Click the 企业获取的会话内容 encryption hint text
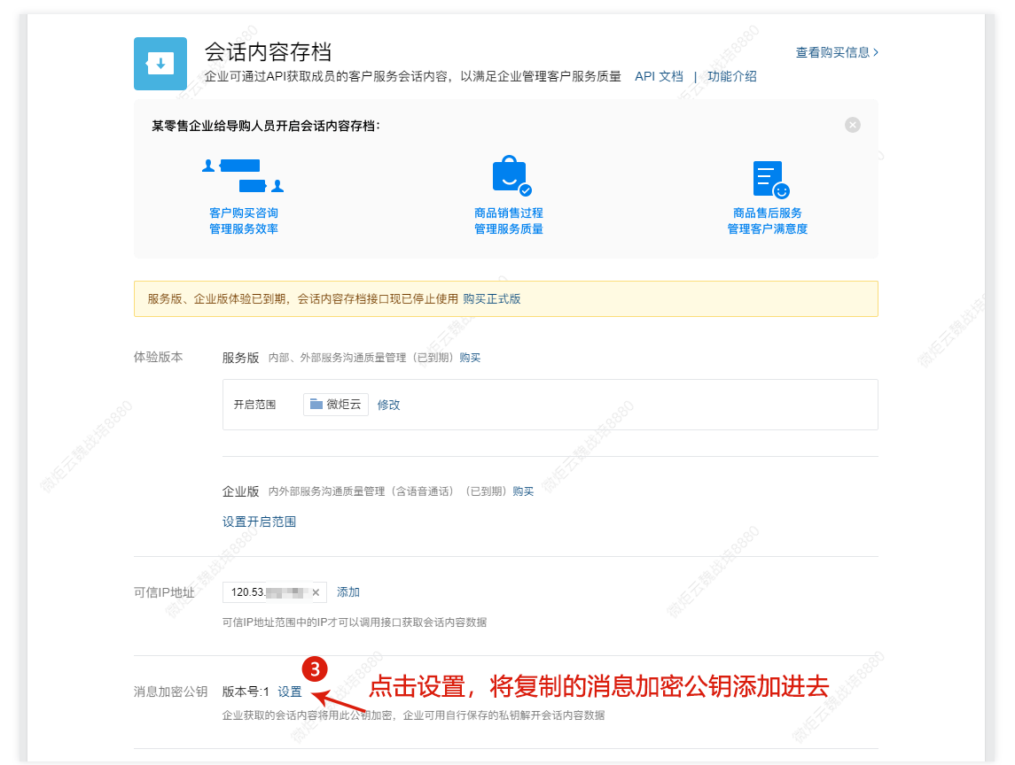The image size is (1015, 765). point(414,715)
